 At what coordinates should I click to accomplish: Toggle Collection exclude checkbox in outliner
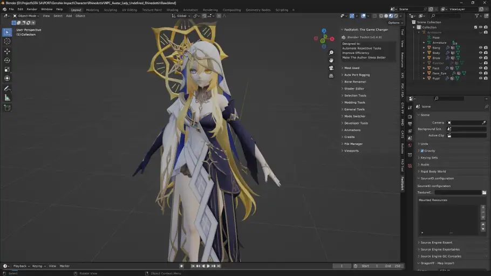476,27
